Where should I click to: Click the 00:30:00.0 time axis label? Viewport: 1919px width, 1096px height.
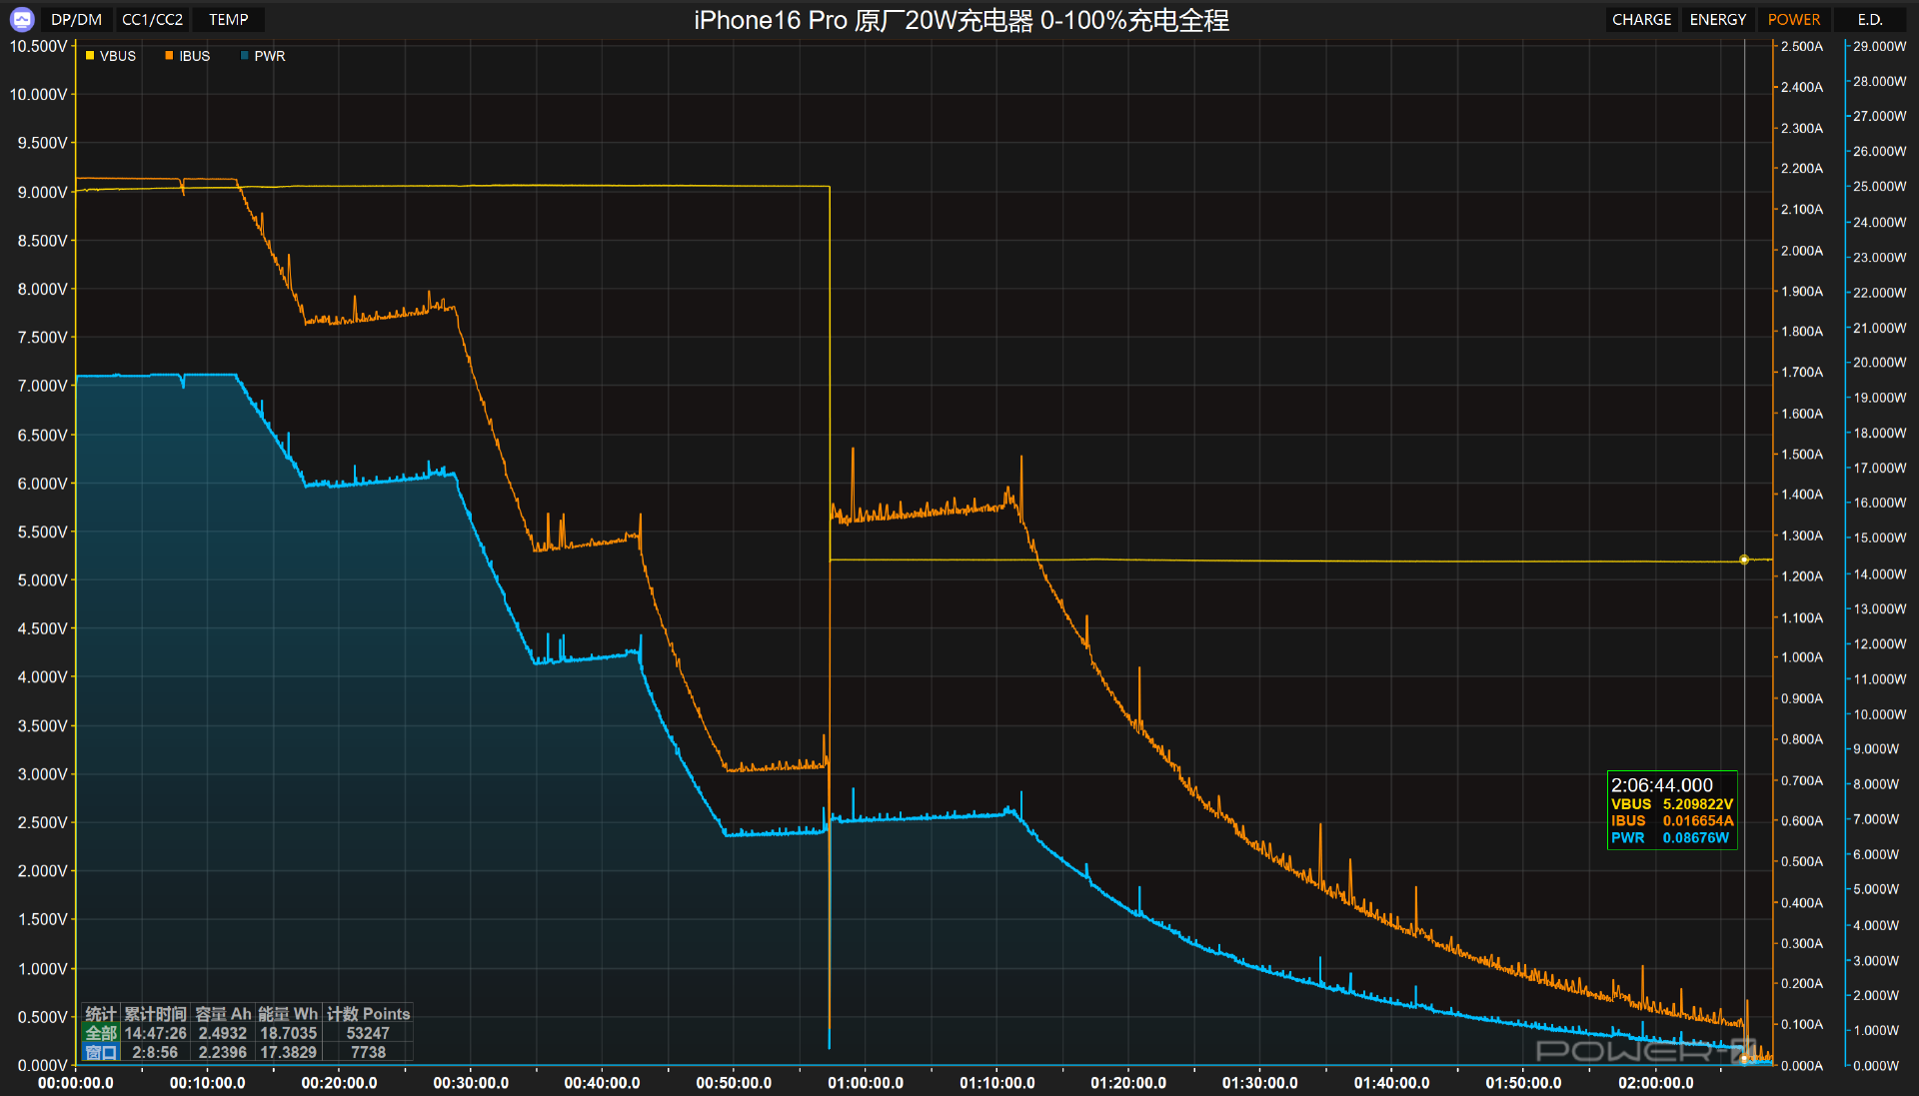(x=471, y=1083)
